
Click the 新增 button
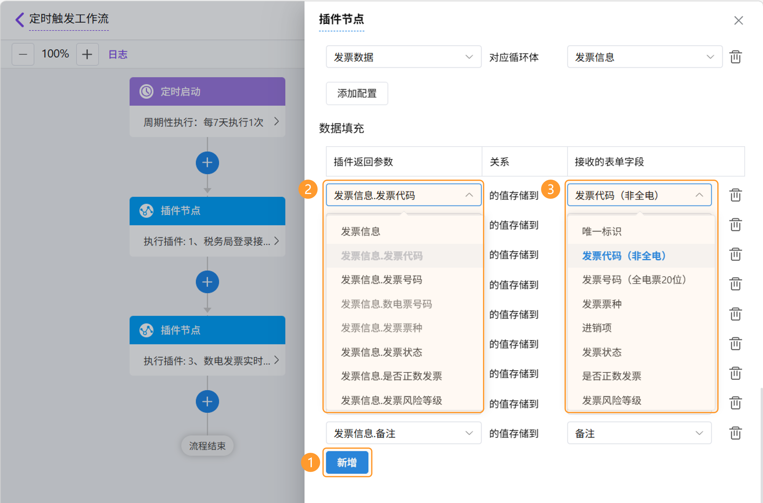[347, 462]
